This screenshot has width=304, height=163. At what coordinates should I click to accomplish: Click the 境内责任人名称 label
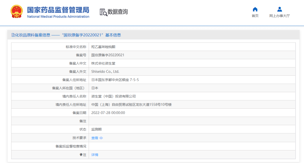point(74,96)
